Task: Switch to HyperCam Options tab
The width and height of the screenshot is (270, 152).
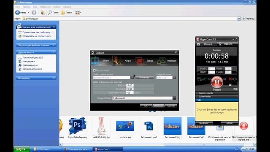Action: click(x=227, y=44)
